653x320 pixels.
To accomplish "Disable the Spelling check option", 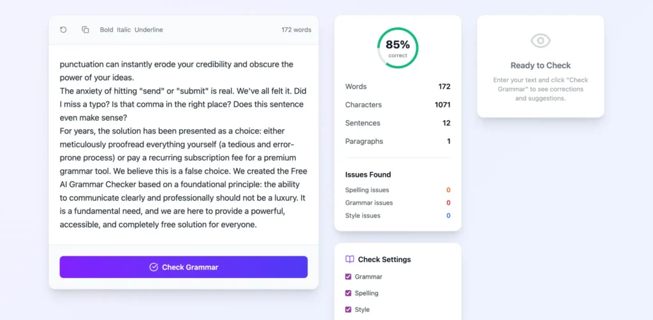I will [348, 293].
